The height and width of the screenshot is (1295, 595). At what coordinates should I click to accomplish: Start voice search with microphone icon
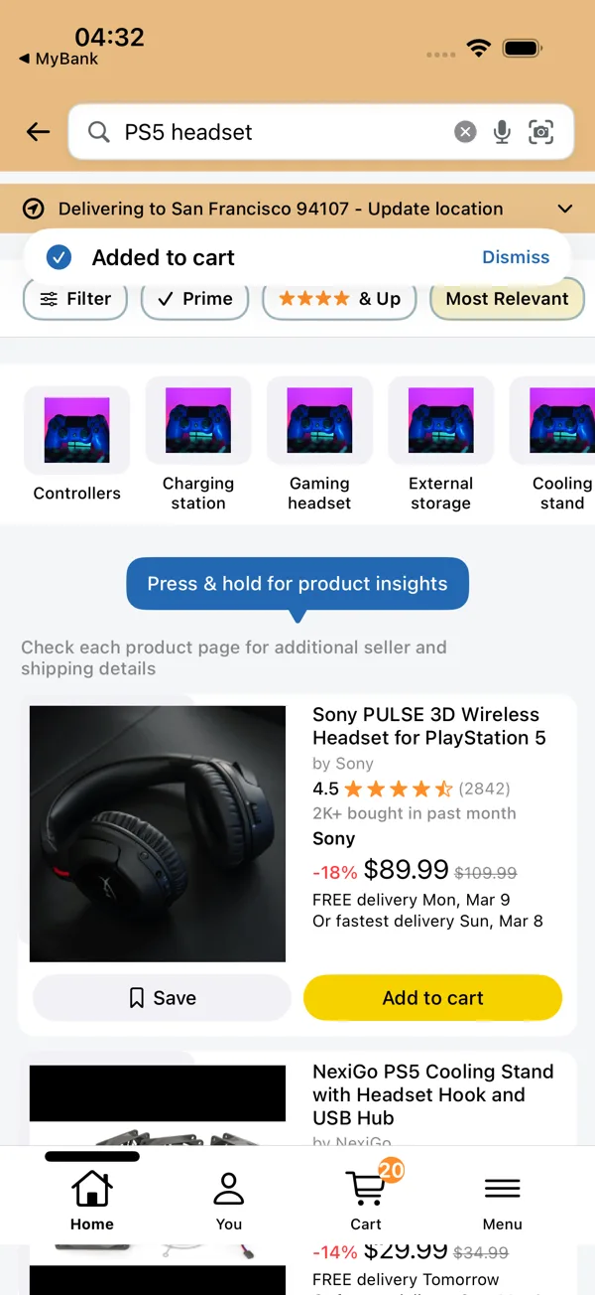pos(502,132)
